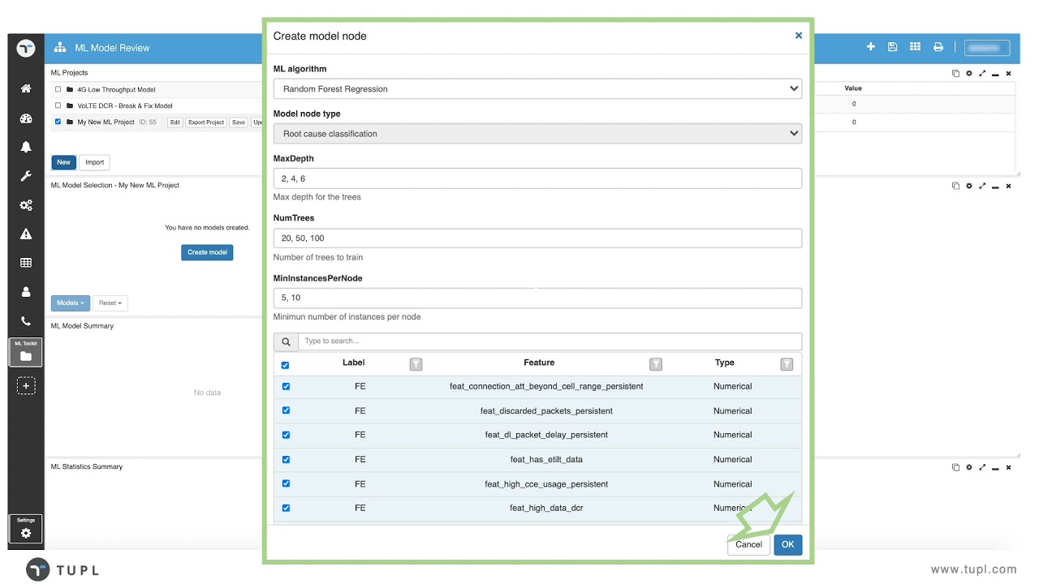This screenshot has width=1039, height=584.
Task: Check the 4G Low Throughput Model project checkbox
Action: pos(58,89)
